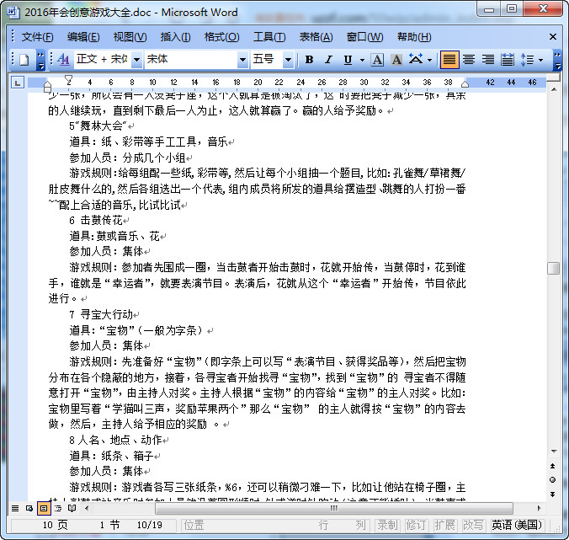The width and height of the screenshot is (569, 540).
Task: Open Select Browse Object button
Action: pos(553,479)
